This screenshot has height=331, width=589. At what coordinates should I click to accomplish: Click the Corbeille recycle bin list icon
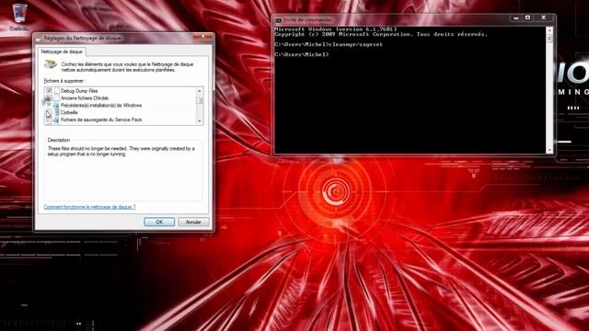coord(57,112)
